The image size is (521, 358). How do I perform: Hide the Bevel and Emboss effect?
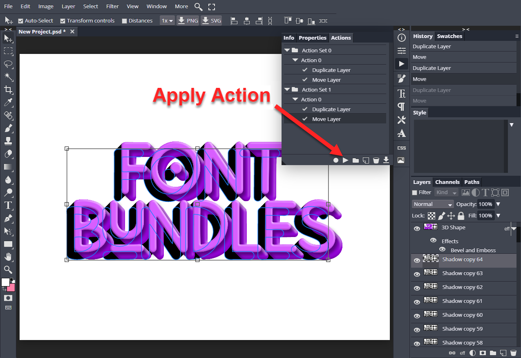442,249
